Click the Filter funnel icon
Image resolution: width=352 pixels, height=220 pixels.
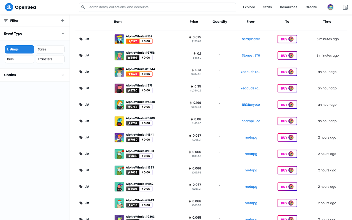5,20
